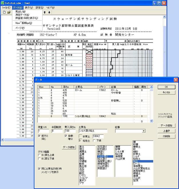Screen dimensions: 179x189
Task: Open the 表示(V) menu
Action: coord(29,7)
